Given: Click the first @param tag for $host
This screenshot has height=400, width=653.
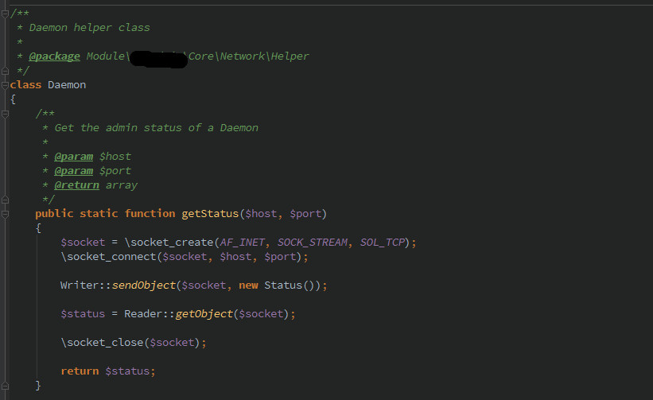Looking at the screenshot, I should (73, 156).
